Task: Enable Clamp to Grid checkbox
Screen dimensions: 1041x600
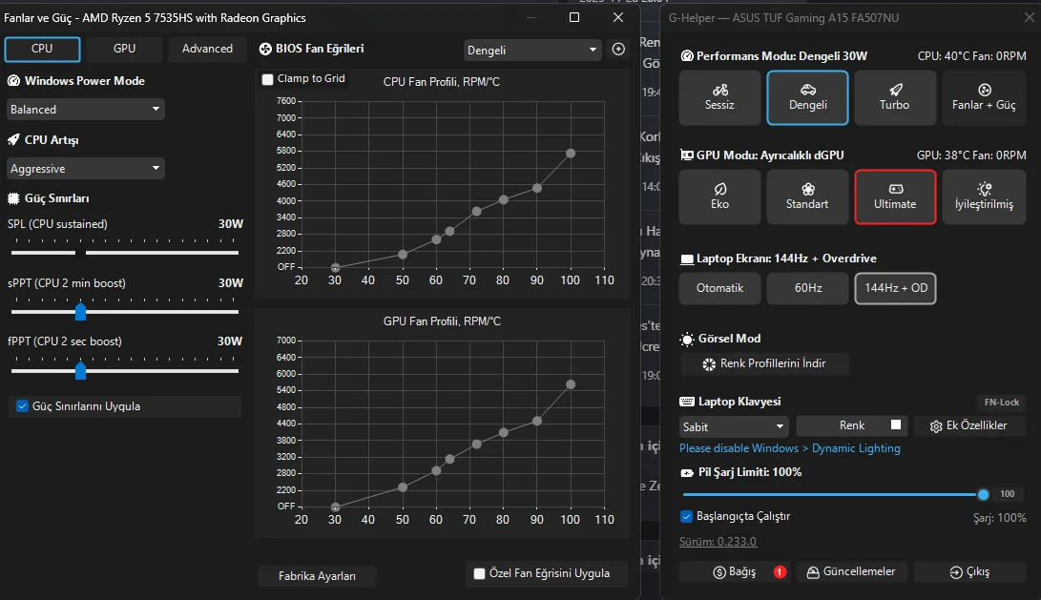Action: tap(267, 79)
